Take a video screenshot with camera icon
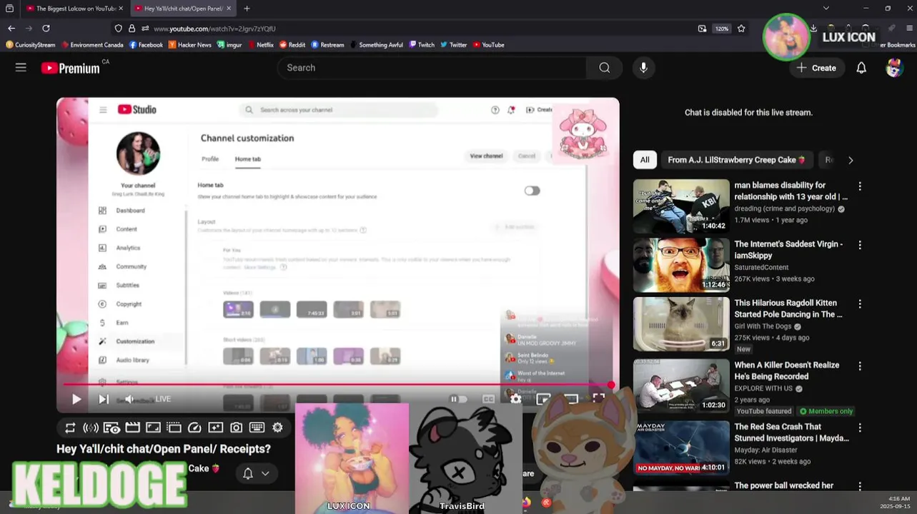The image size is (917, 514). 236,428
